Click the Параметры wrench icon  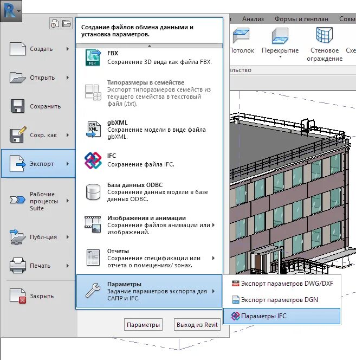pos(93,291)
